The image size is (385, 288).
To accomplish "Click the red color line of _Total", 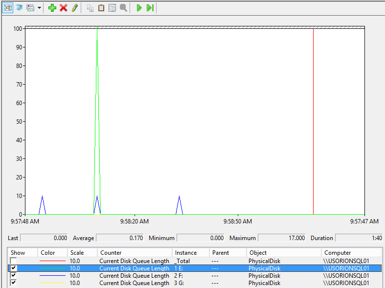I will [x=52, y=261].
